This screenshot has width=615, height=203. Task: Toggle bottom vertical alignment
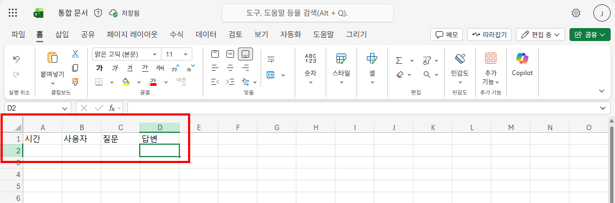245,54
